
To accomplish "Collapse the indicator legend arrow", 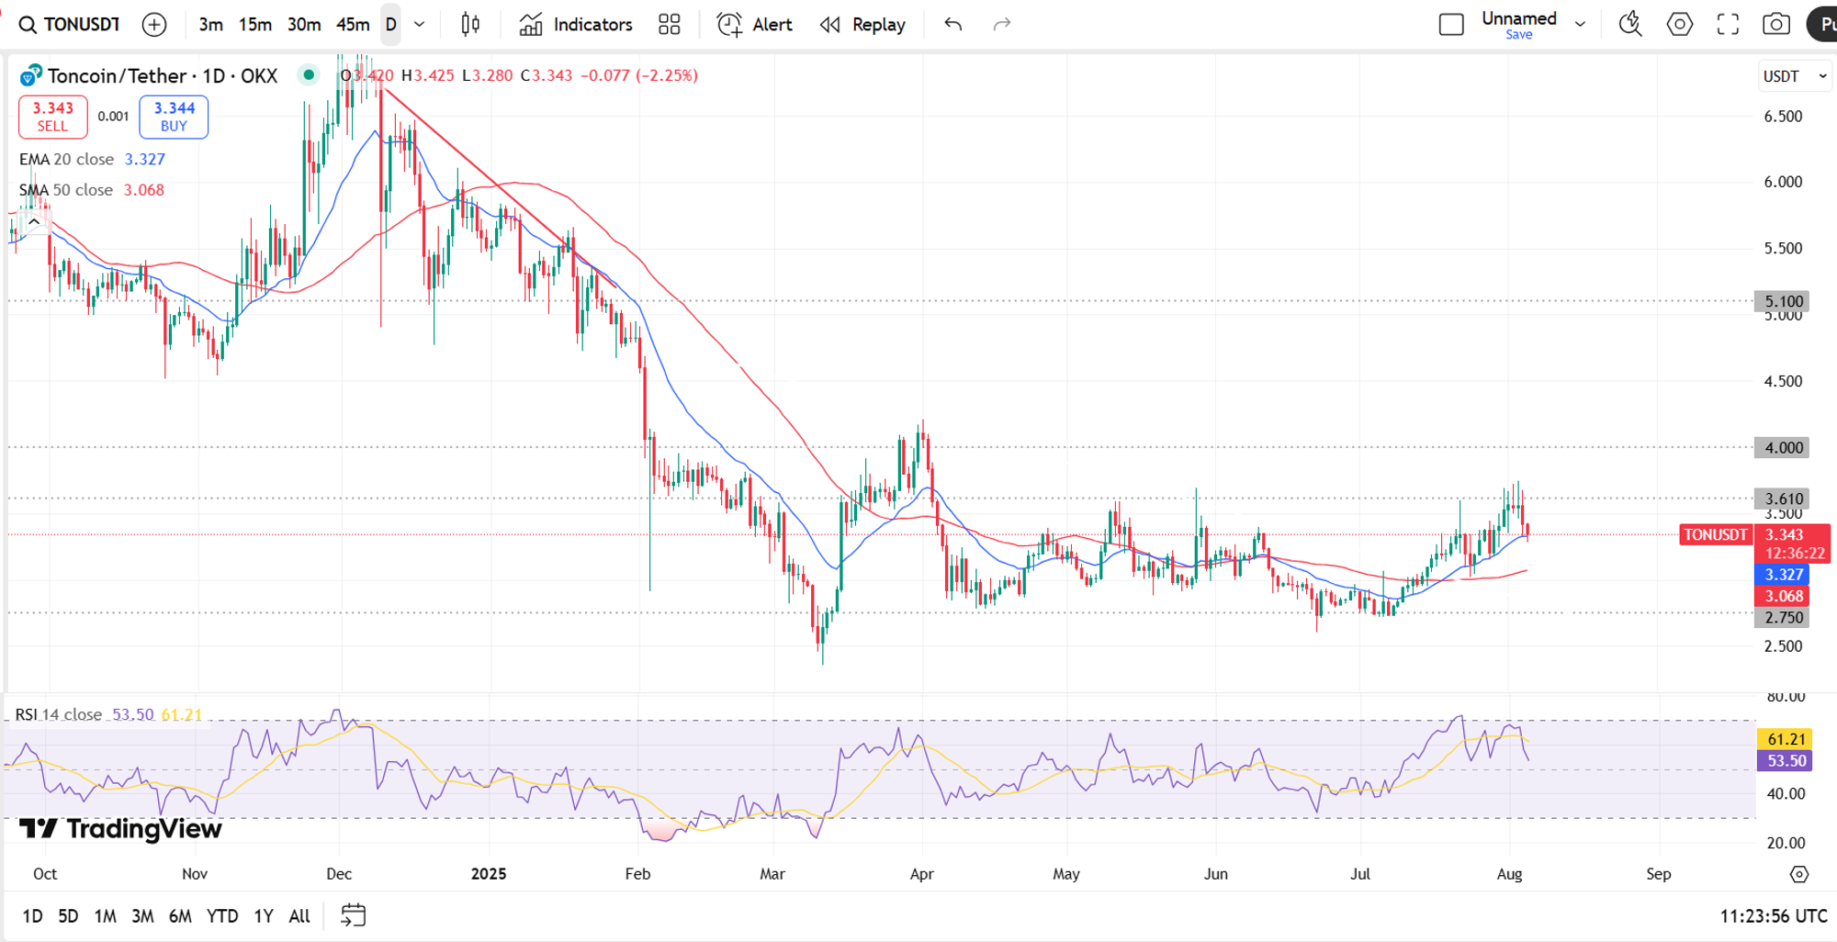I will (34, 221).
